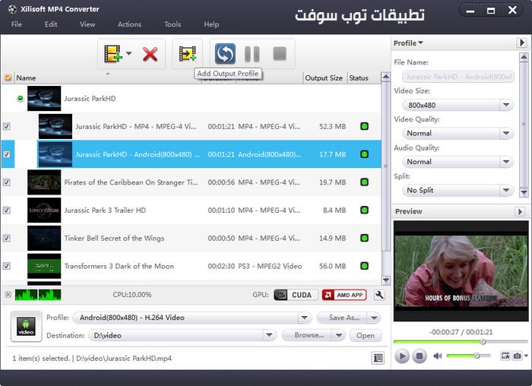Open the Profile heading dropdown in right panel
The width and height of the screenshot is (532, 386).
pyautogui.click(x=408, y=43)
